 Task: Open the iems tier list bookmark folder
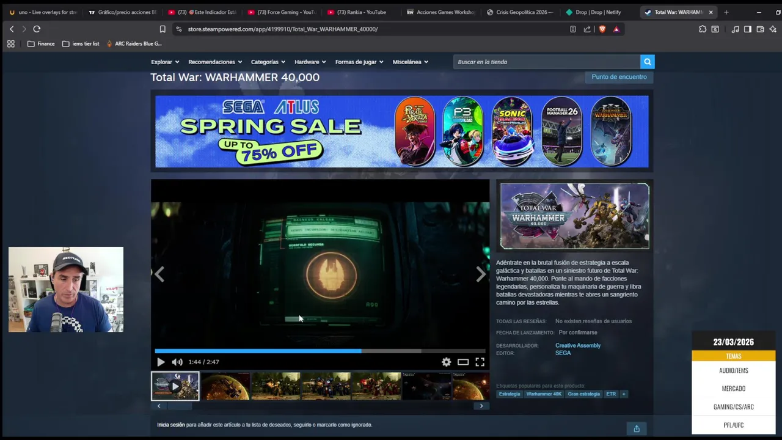click(x=81, y=43)
